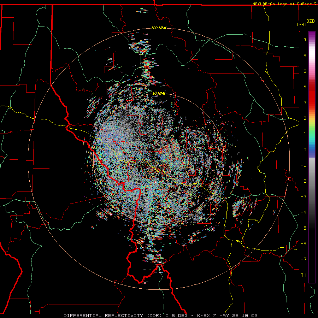Click the 4 value on the color scale
Viewport: 318px width, 318px height.
[x=305, y=87]
